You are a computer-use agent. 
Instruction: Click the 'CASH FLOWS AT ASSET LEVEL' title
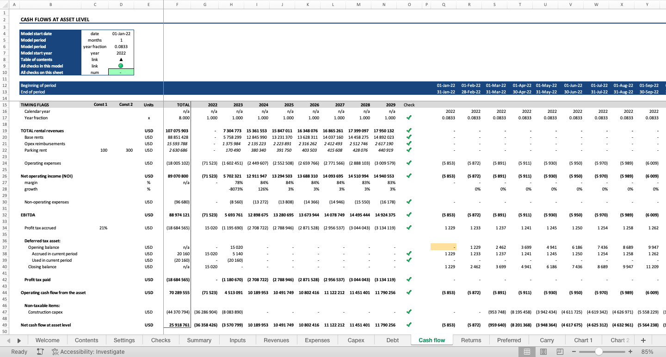[x=55, y=20]
